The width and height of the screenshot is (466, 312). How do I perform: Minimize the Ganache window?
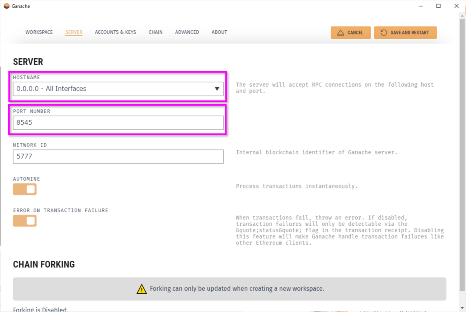(x=421, y=6)
